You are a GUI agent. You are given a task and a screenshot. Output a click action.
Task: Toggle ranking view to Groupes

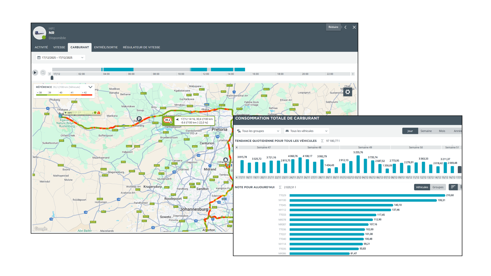pyautogui.click(x=438, y=187)
